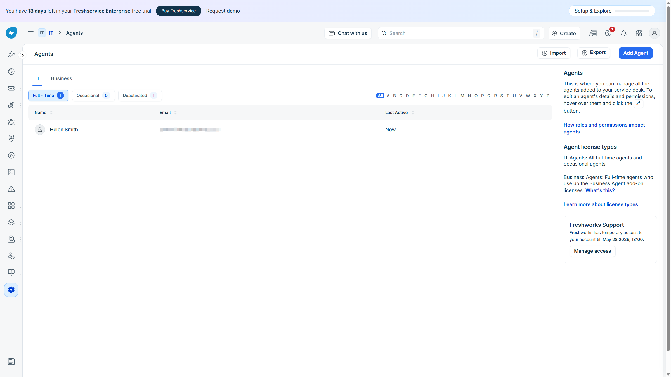The height and width of the screenshot is (377, 671).
Task: Click the Search input field
Action: coord(461,33)
